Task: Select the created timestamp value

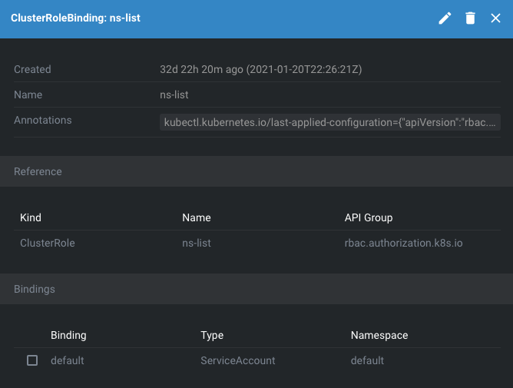Action: (x=261, y=69)
